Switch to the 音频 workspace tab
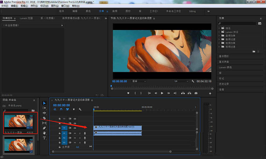Image resolution: width=266 pixels, height=159 pixels. [115, 11]
